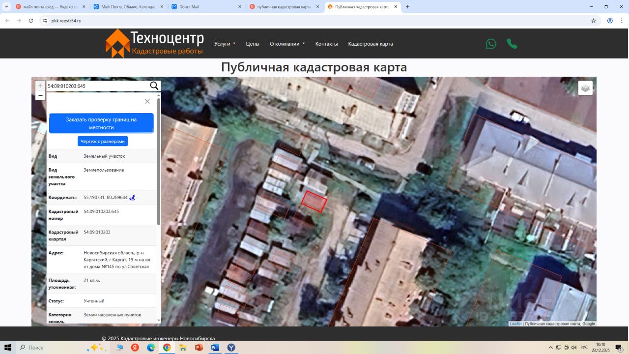Switch to Word in the taskbar
Image resolution: width=629 pixels, height=354 pixels.
coord(215,348)
